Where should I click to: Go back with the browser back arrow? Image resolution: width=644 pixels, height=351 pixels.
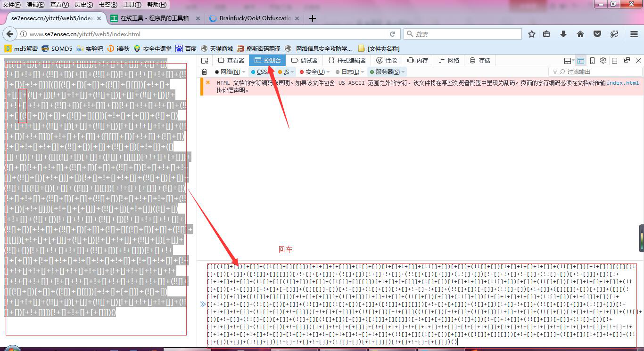coord(10,34)
